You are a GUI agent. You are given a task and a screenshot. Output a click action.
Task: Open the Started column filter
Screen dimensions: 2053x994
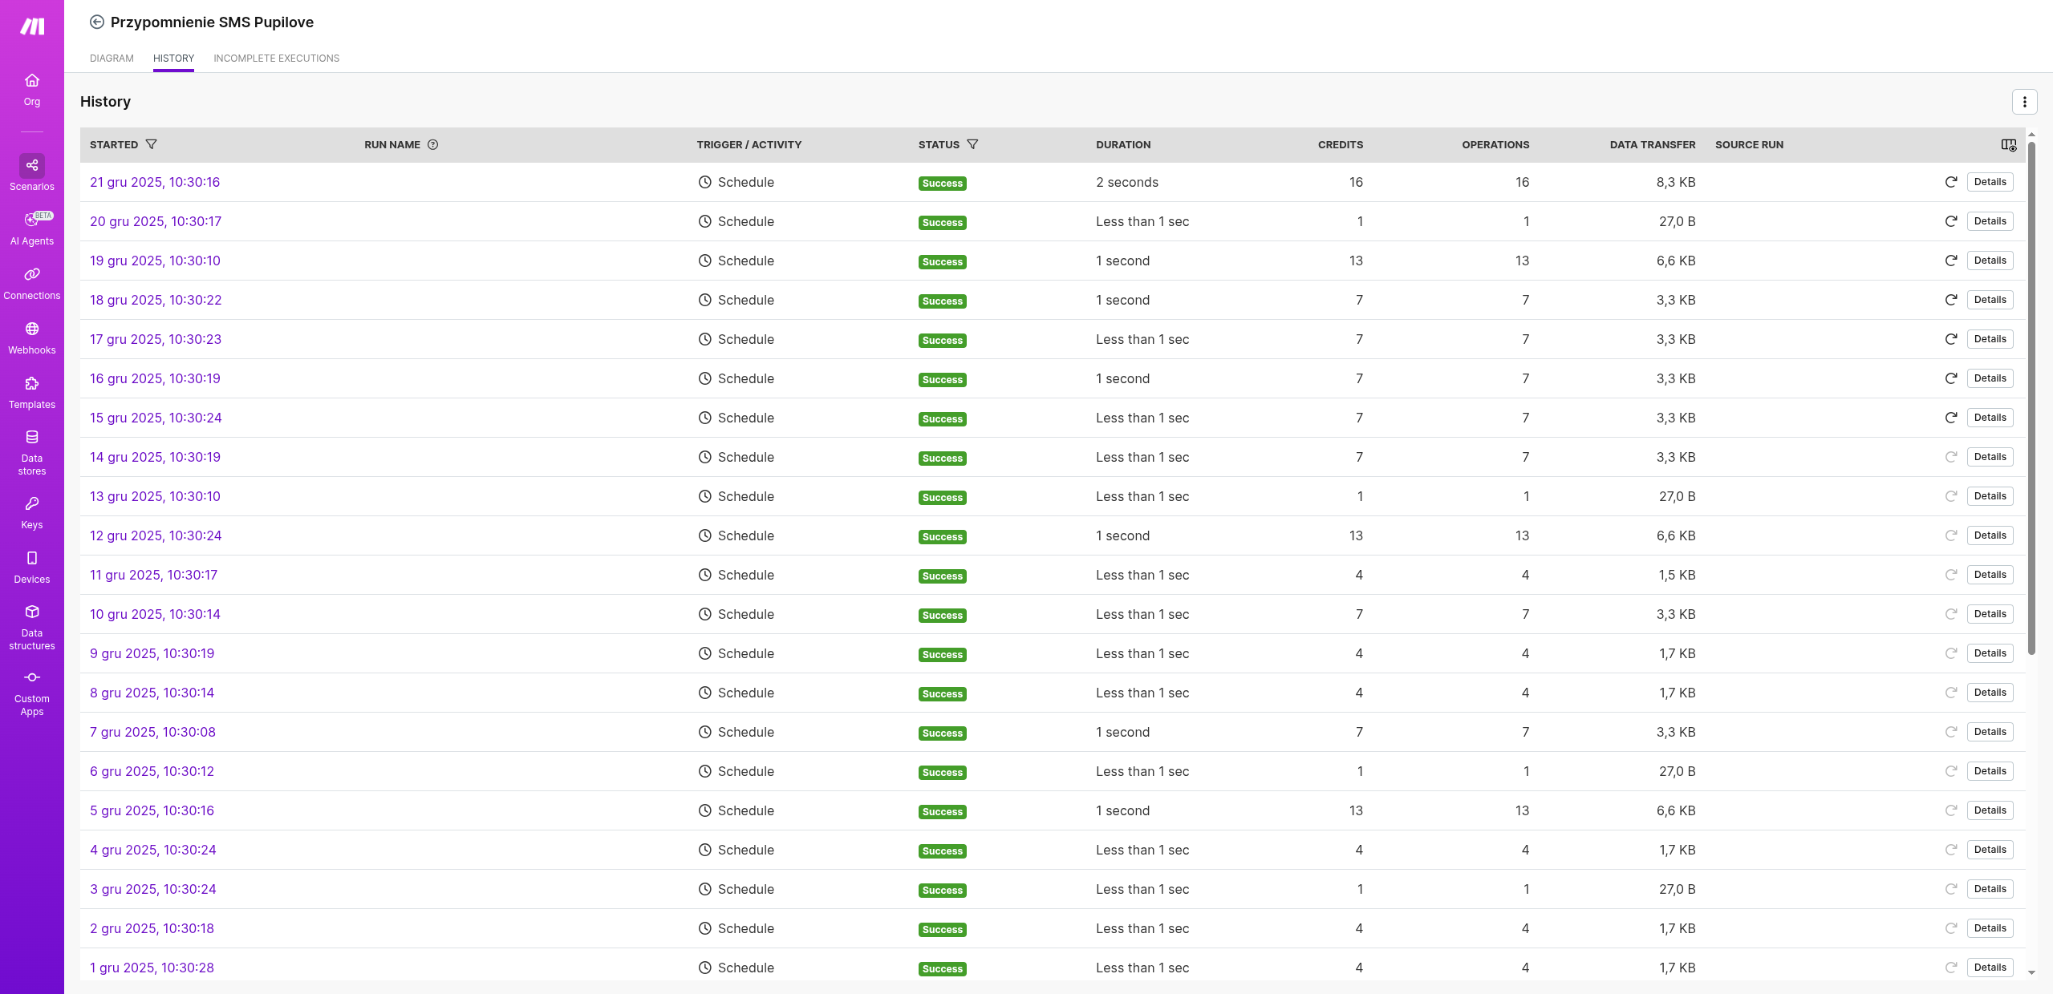tap(151, 145)
